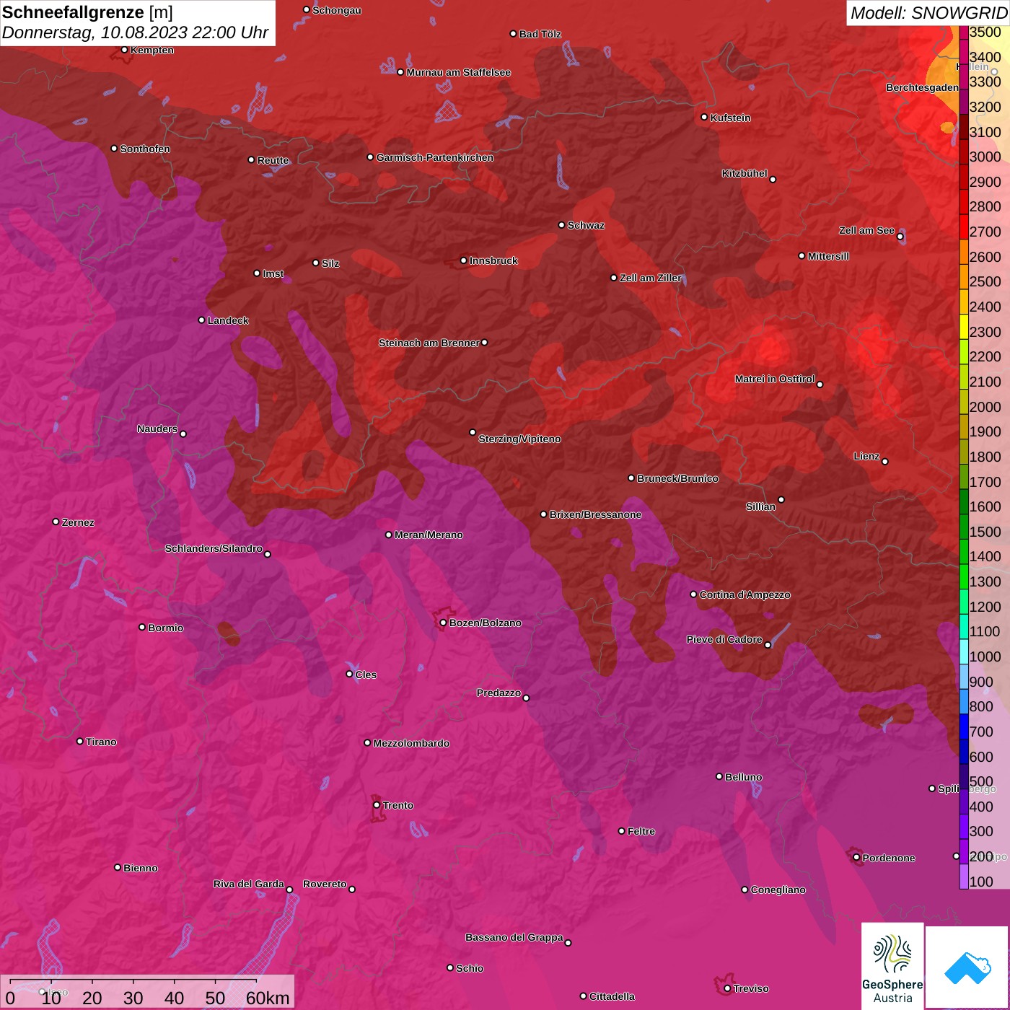
Task: Click the Modell: SNOWGRID label
Action: (x=928, y=13)
